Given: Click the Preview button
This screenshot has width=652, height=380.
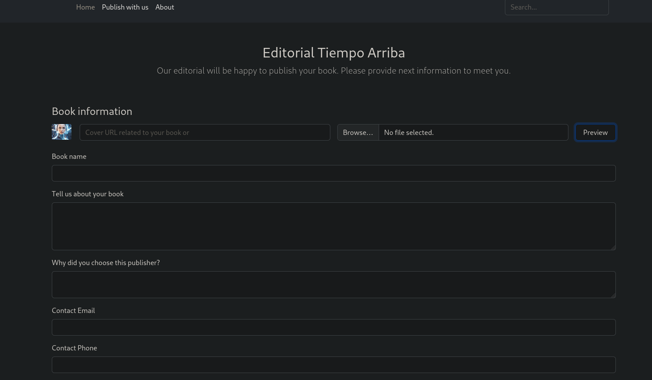Looking at the screenshot, I should pos(595,132).
